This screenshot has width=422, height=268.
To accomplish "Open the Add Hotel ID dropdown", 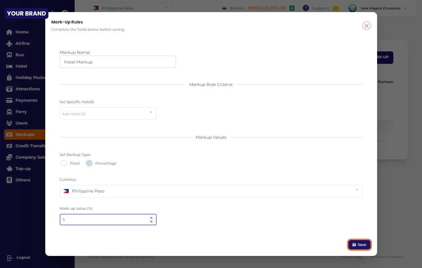I will click(x=108, y=113).
